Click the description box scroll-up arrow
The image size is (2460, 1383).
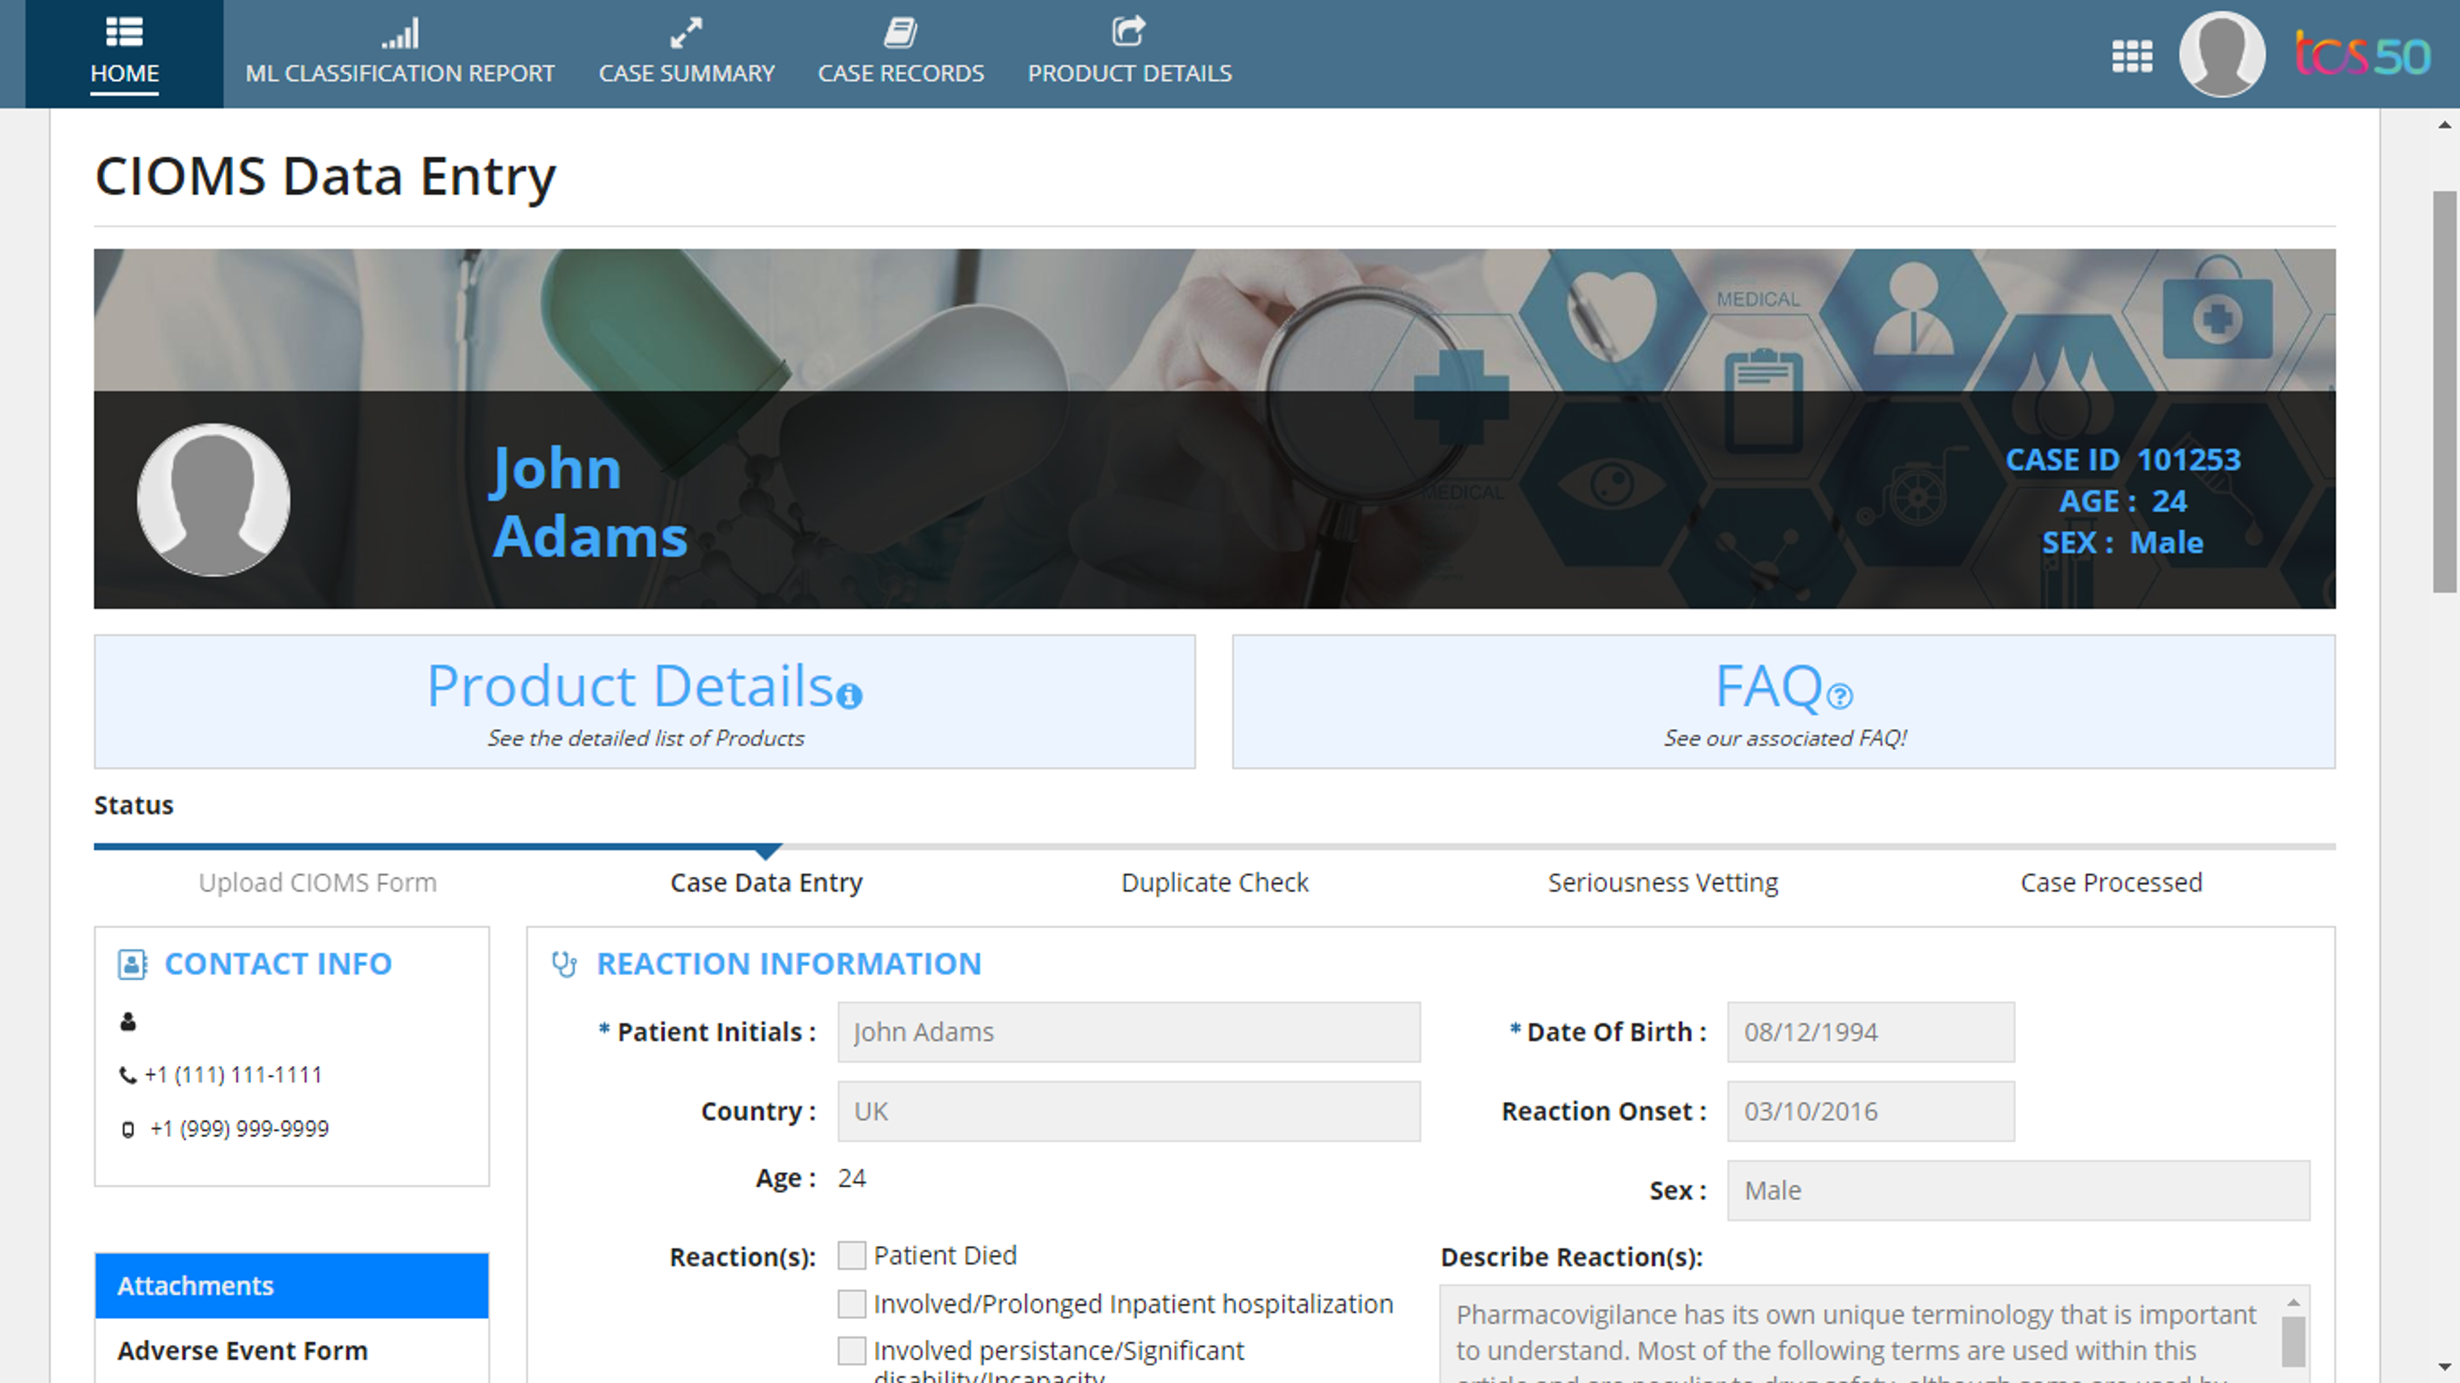pos(2293,1303)
